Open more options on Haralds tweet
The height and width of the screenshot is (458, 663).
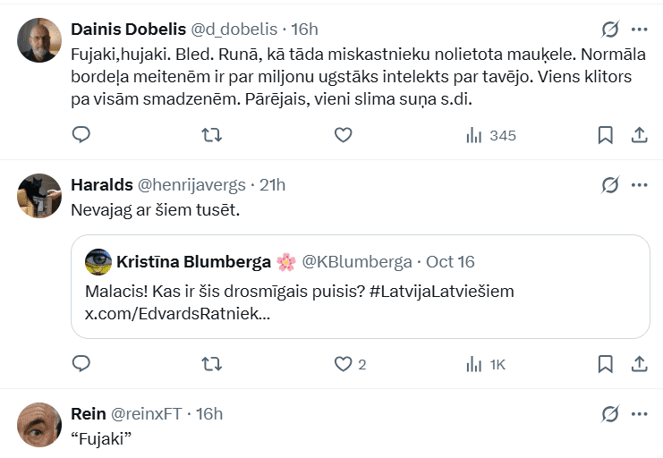(640, 184)
